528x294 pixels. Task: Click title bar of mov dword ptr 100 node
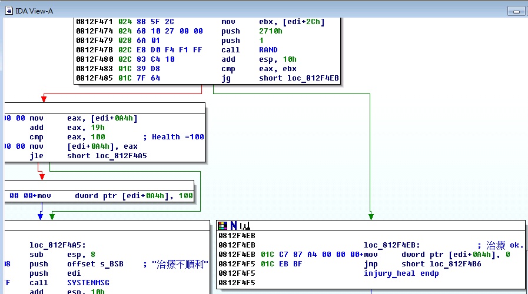click(99, 185)
